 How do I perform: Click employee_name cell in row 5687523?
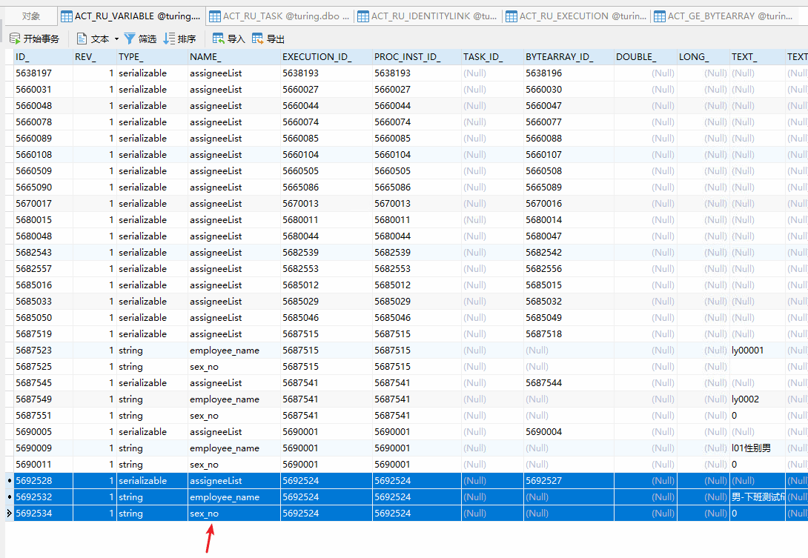point(234,351)
